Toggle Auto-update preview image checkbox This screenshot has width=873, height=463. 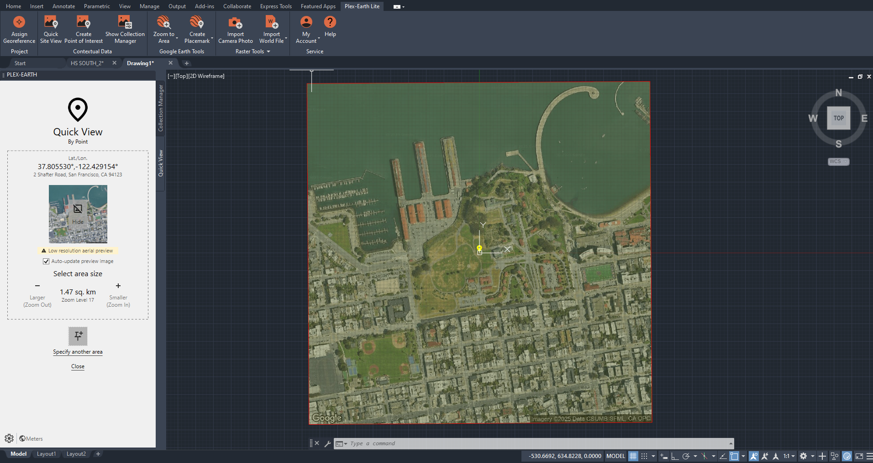tap(46, 261)
